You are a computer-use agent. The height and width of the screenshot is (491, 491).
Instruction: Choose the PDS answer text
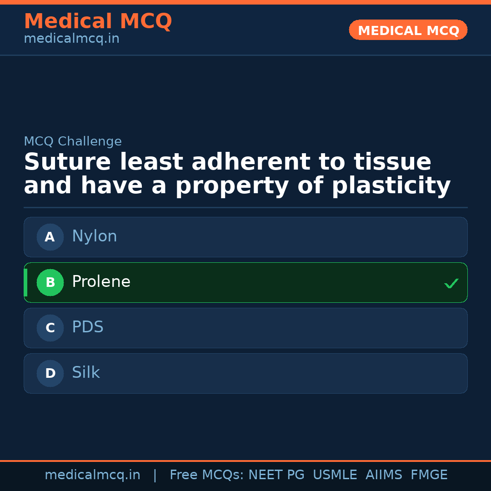click(88, 327)
